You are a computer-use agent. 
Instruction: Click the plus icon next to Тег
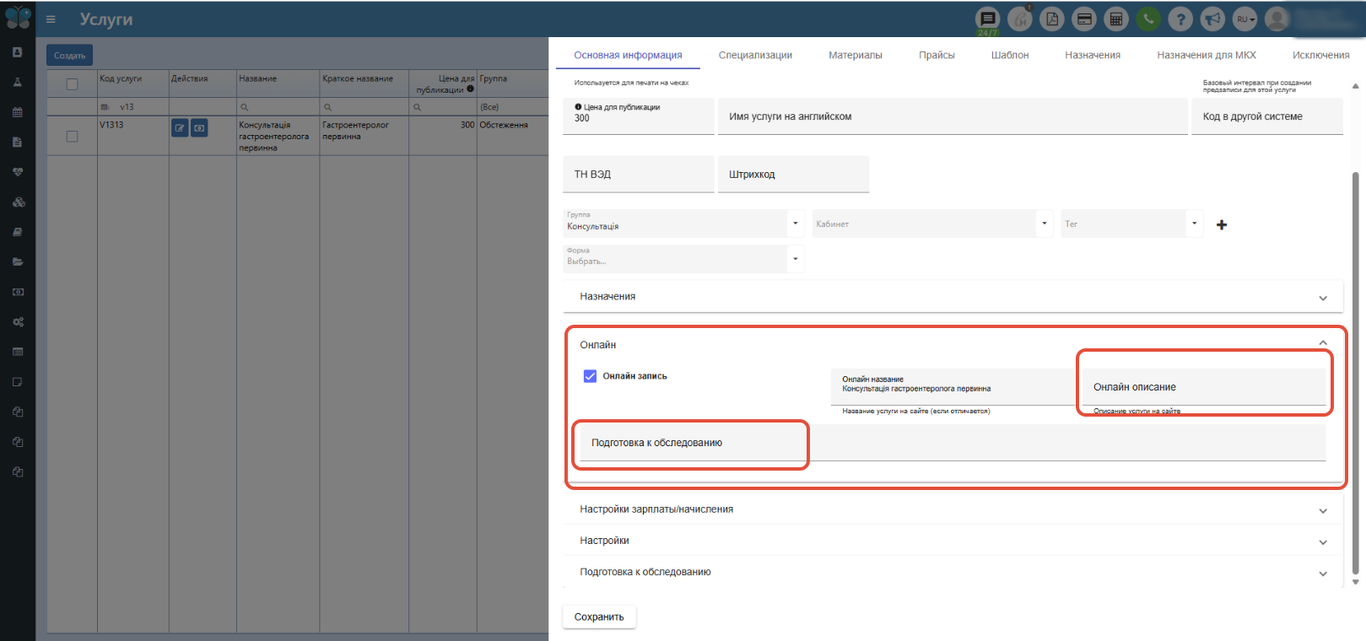pyautogui.click(x=1222, y=224)
